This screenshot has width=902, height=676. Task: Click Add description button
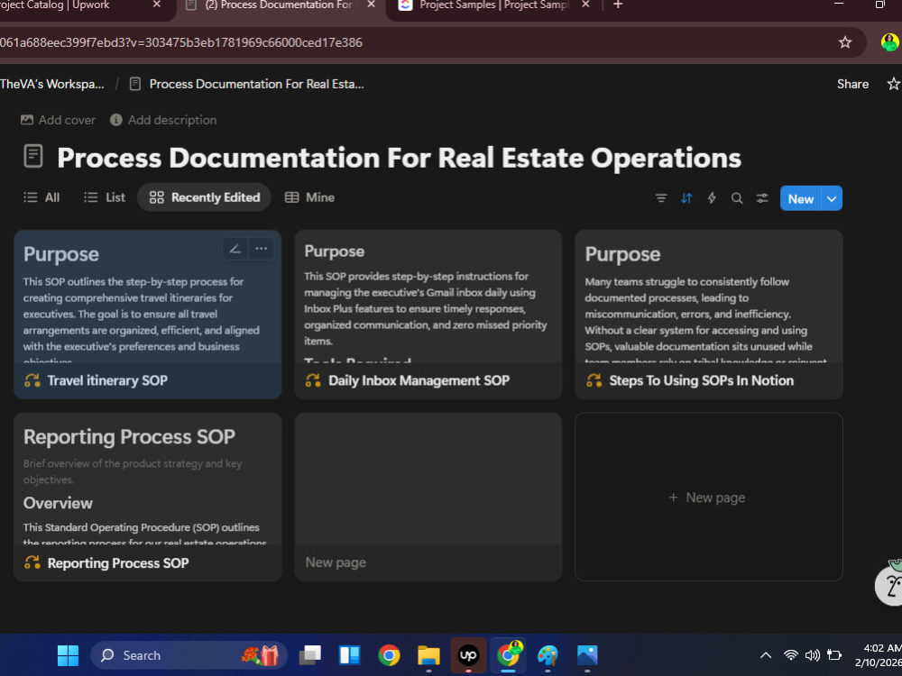point(164,120)
